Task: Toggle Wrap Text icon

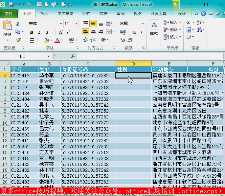Action: pyautogui.click(x=109, y=23)
